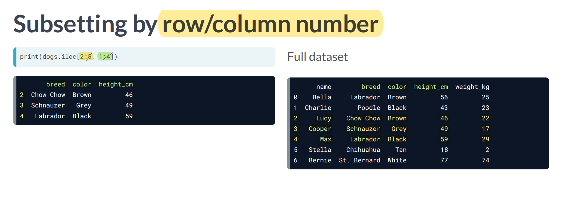Select the name "Charlie"
Screen dimensions: 564x202
(318, 108)
